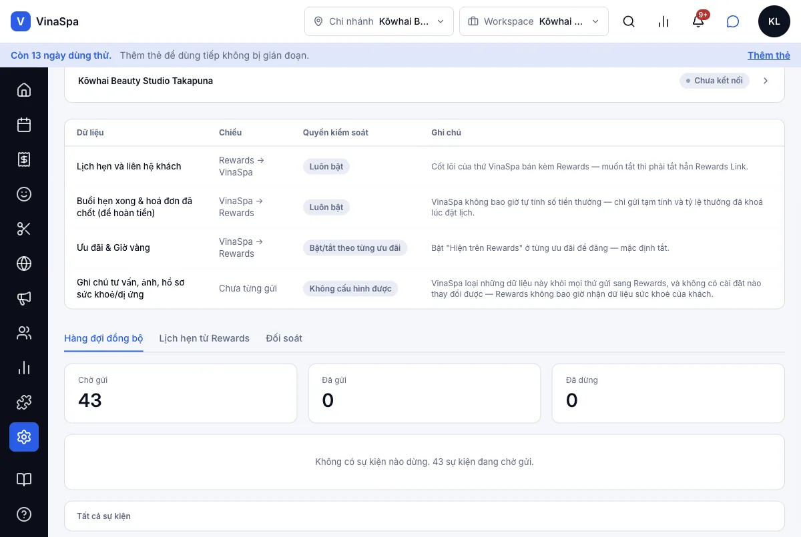Click the Kōwhai Beauty Studio Takapuna text
The width and height of the screenshot is (801, 537).
[x=146, y=81]
